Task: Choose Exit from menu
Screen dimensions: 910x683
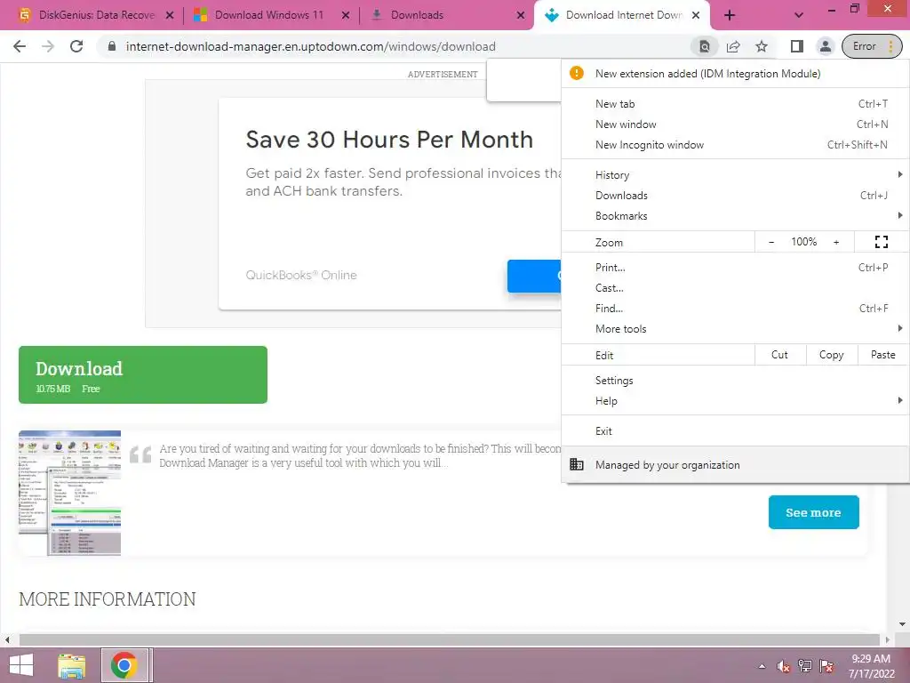Action: coord(735,431)
